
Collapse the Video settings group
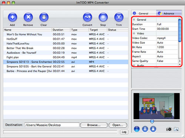coord(134,33)
